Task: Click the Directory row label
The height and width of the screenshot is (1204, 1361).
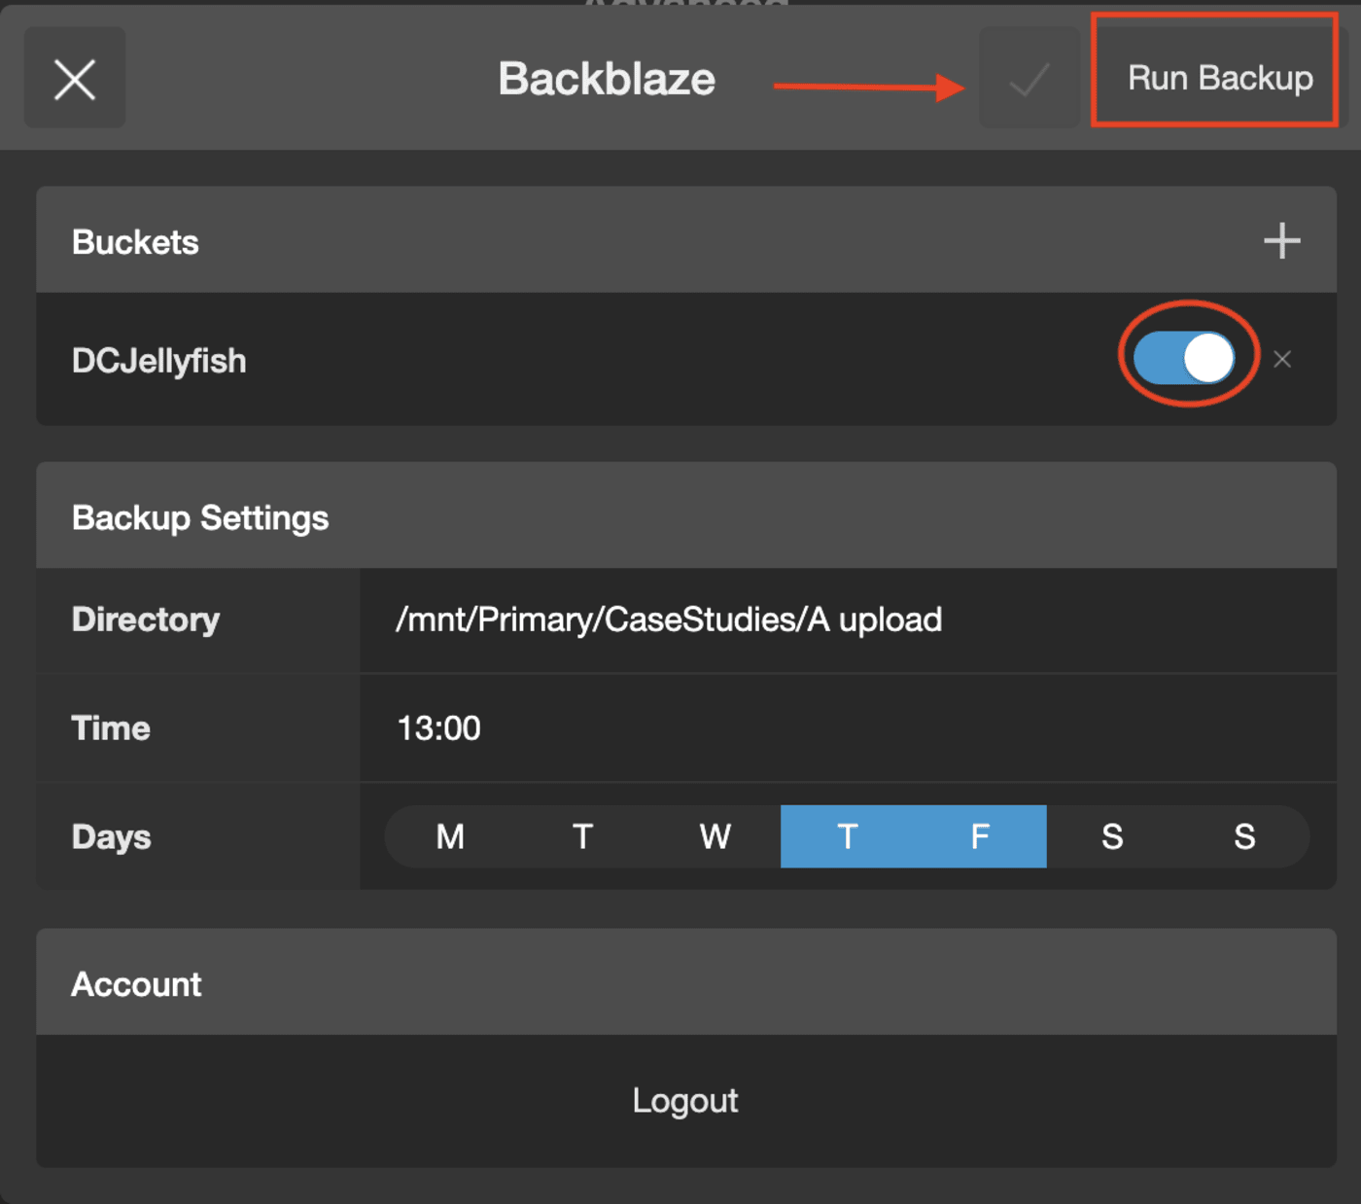Action: [x=145, y=620]
